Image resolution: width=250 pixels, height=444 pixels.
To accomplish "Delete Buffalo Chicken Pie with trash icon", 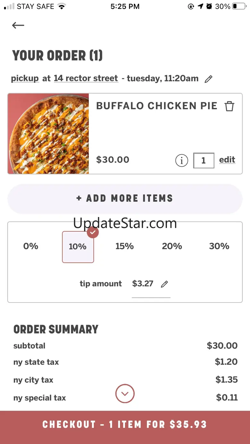I will [229, 106].
